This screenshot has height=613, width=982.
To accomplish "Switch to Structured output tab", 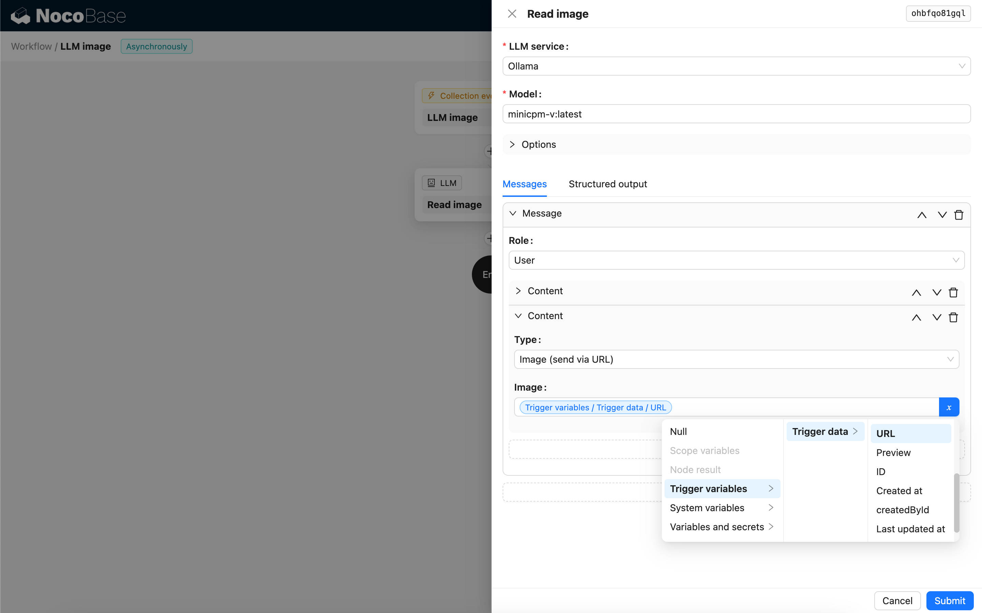I will point(608,184).
